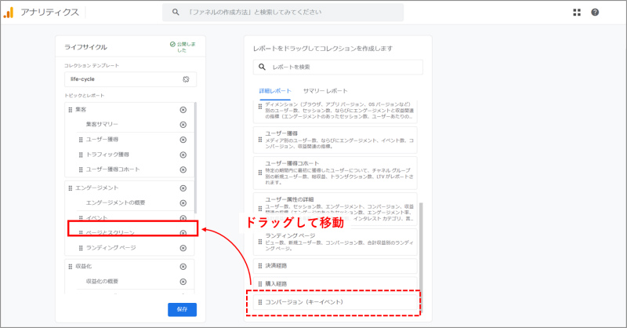
Task: Remove ランディングページ from the left collection list
Action: pyautogui.click(x=183, y=248)
